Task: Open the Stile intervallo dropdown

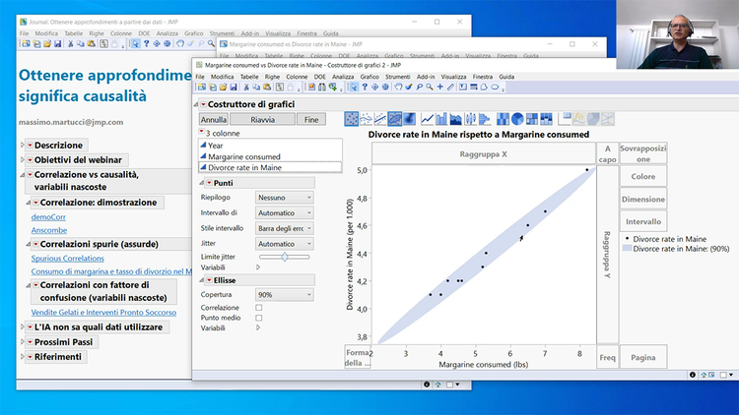Action: click(x=284, y=228)
